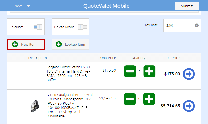Open details arrow for Seagate hard drive

(x=189, y=74)
